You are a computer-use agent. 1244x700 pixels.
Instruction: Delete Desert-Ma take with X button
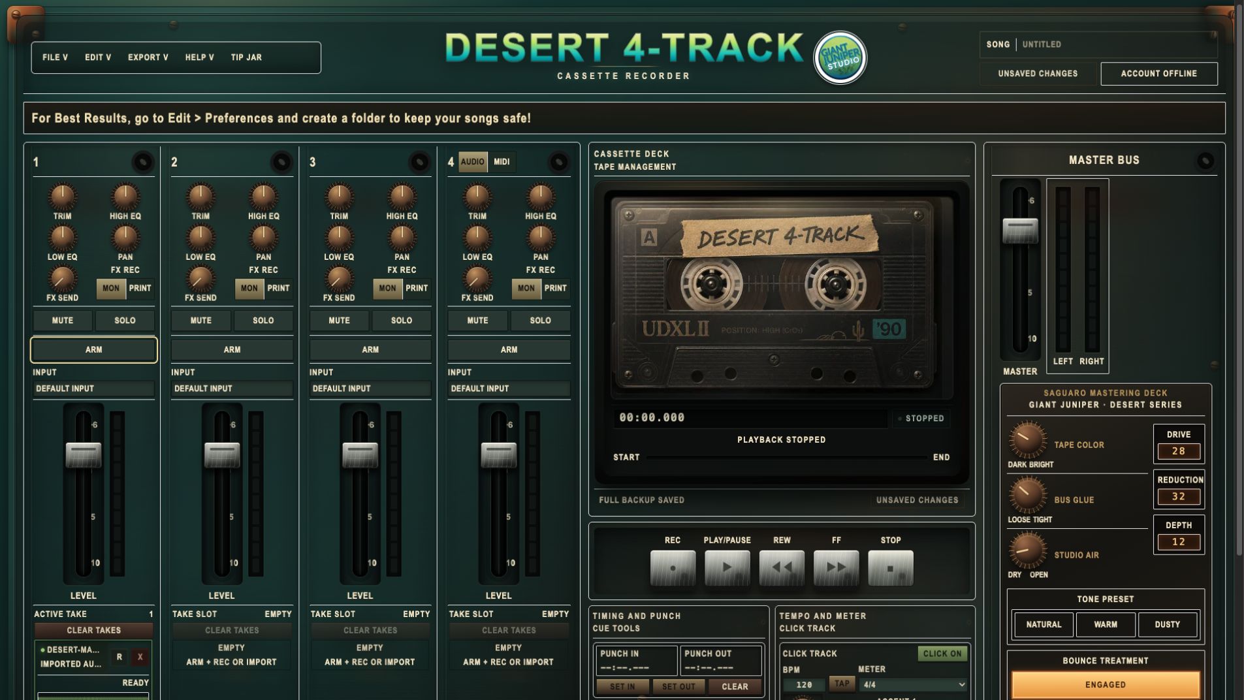[140, 657]
